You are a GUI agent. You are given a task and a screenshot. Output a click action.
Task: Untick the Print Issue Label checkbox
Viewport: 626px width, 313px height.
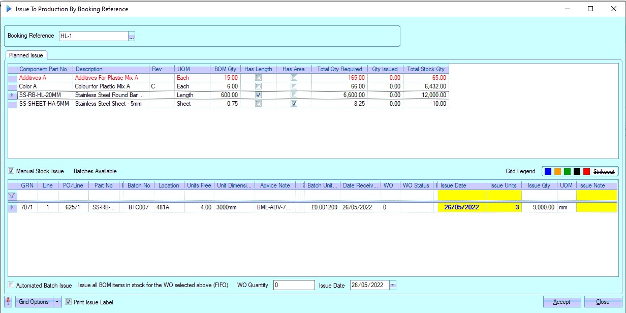coord(69,302)
